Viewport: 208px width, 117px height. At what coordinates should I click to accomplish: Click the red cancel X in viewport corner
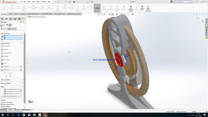202,21
